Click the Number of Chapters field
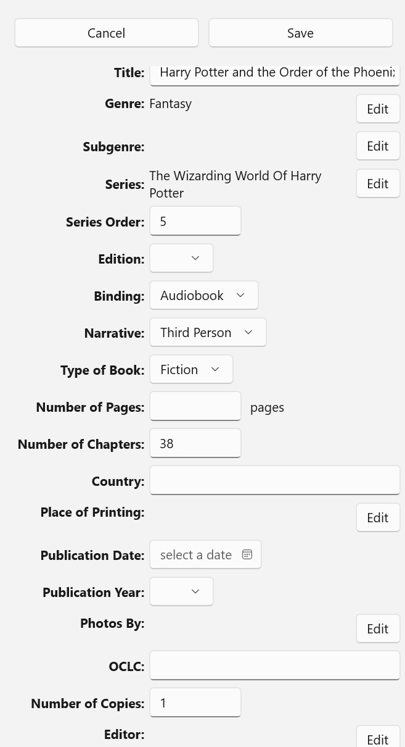 coord(195,443)
